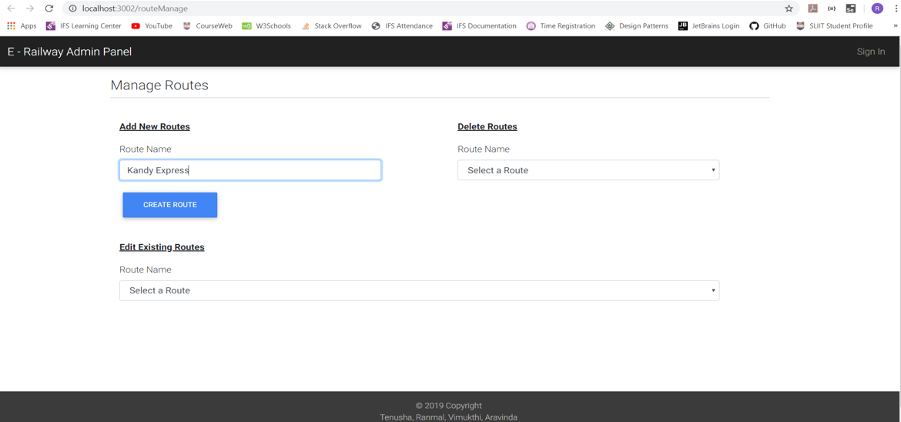Open the GitHub bookmark
This screenshot has width=901, height=422.
pos(768,26)
